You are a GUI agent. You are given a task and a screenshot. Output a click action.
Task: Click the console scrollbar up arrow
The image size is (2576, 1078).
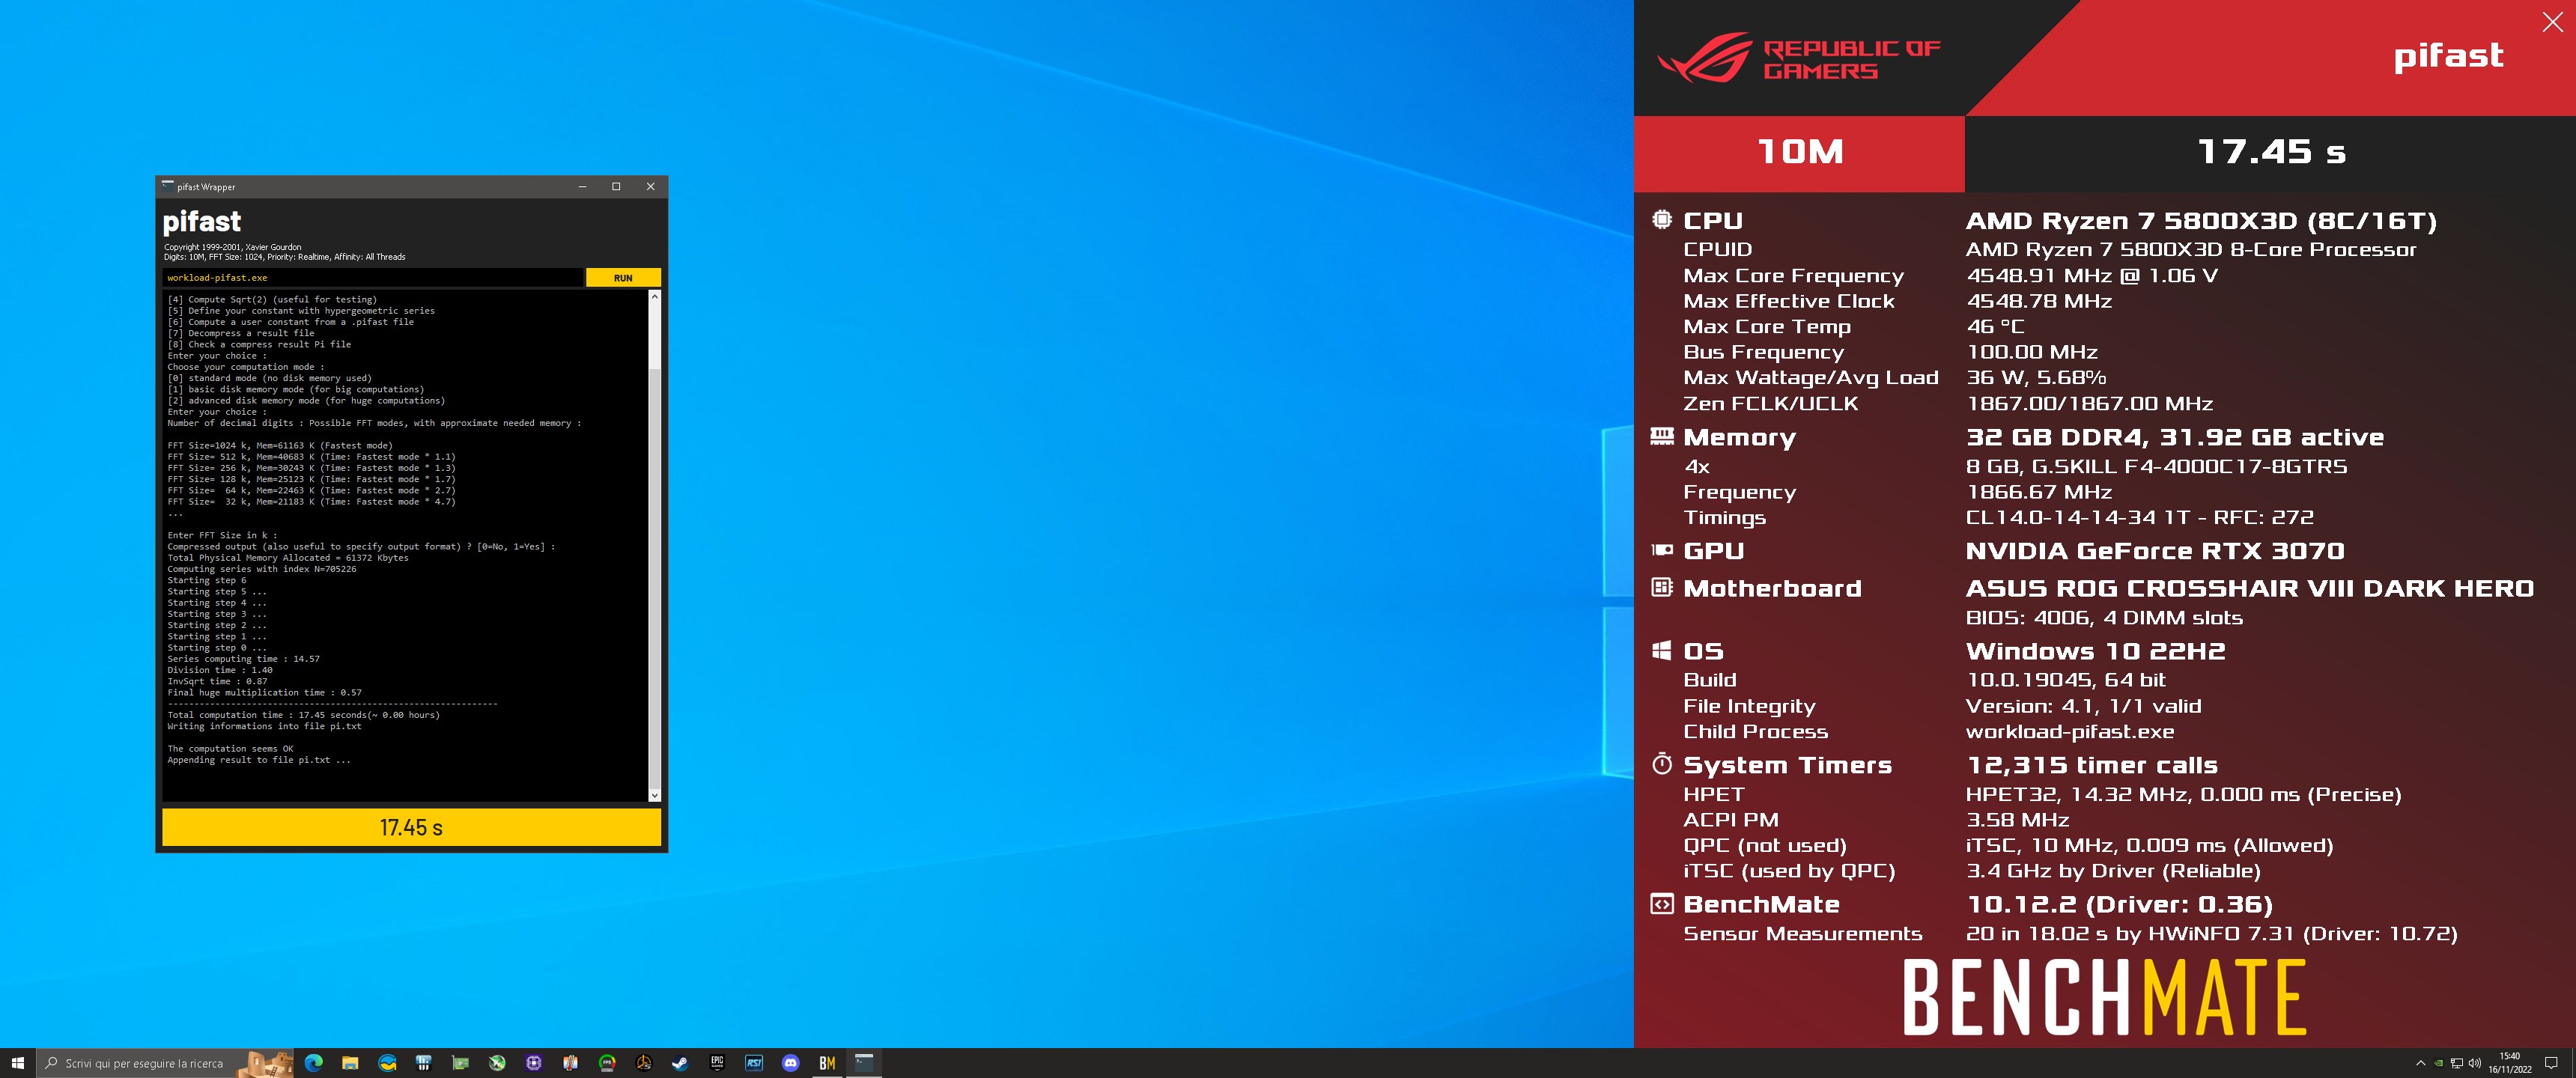[x=655, y=297]
